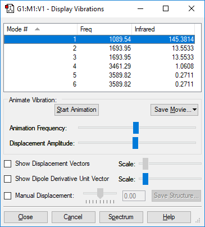The image size is (205, 227).
Task: Click the sort arrow on Mode # column
Action: (37, 29)
